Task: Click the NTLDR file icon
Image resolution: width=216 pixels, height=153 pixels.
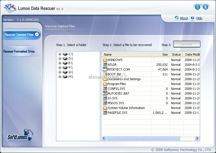Action: (x=105, y=64)
